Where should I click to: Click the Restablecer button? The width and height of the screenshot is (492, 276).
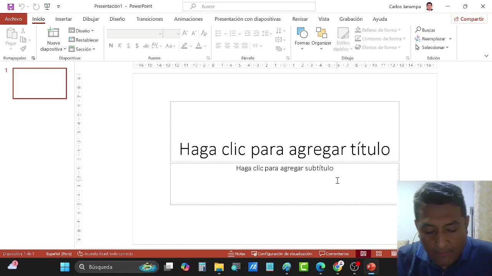pos(84,40)
